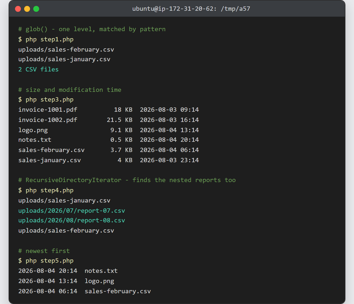Click 'uploads/sales-january.csv' under step1 output
This screenshot has height=304, width=354.
pos(64,59)
